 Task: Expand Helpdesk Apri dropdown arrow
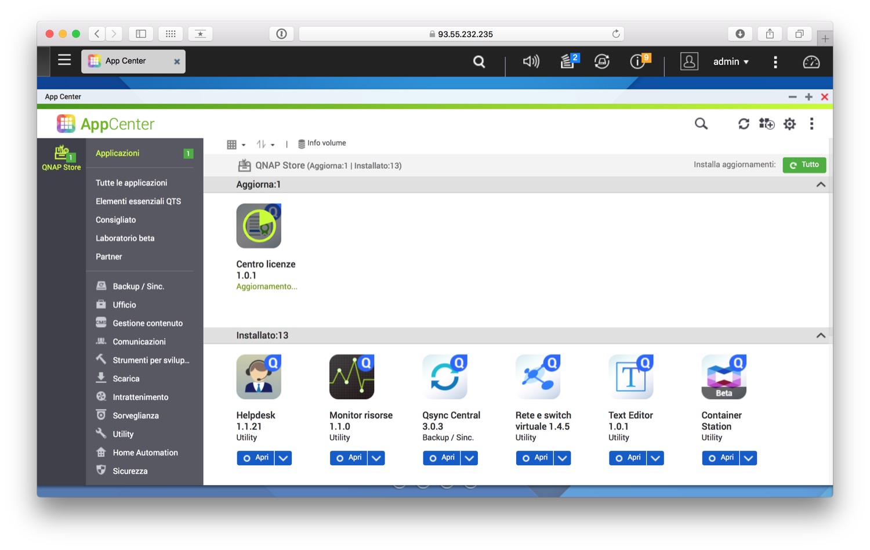[283, 458]
